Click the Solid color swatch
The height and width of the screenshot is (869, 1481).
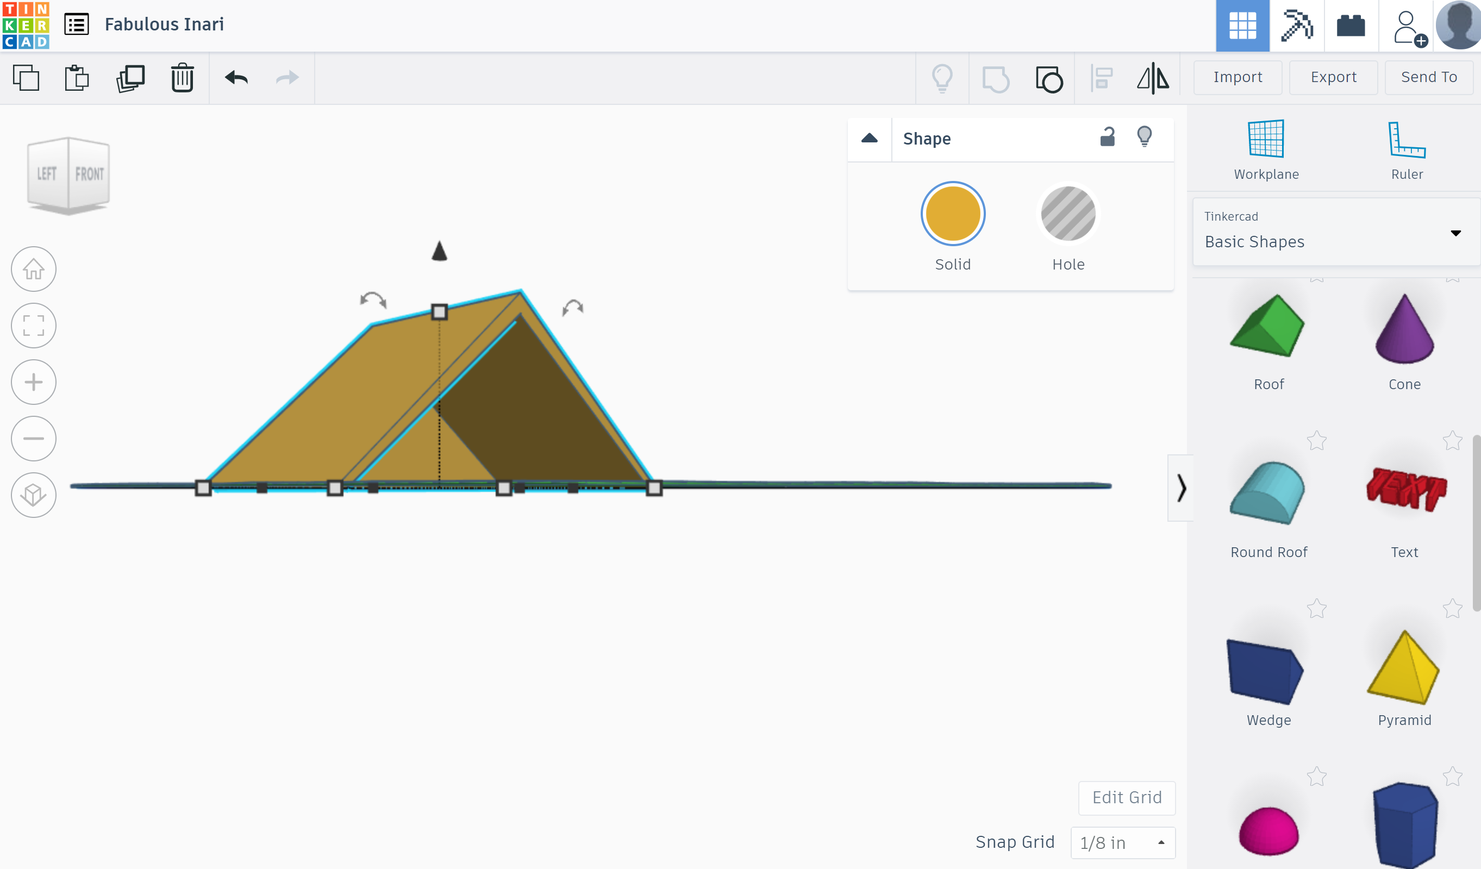coord(953,214)
